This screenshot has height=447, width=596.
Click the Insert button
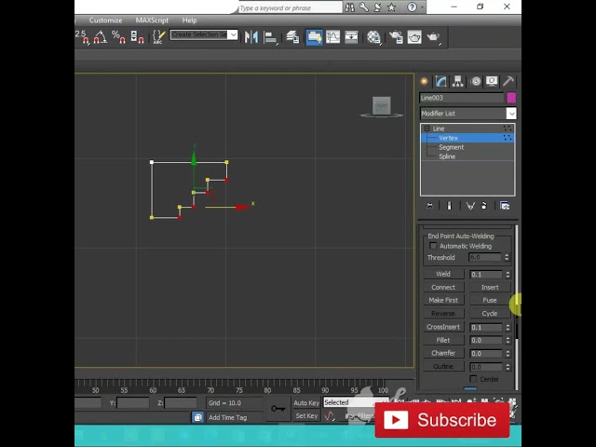pyautogui.click(x=490, y=287)
